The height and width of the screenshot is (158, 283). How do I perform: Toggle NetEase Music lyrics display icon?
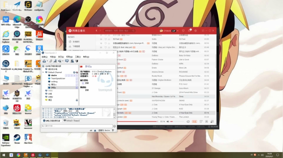206,122
